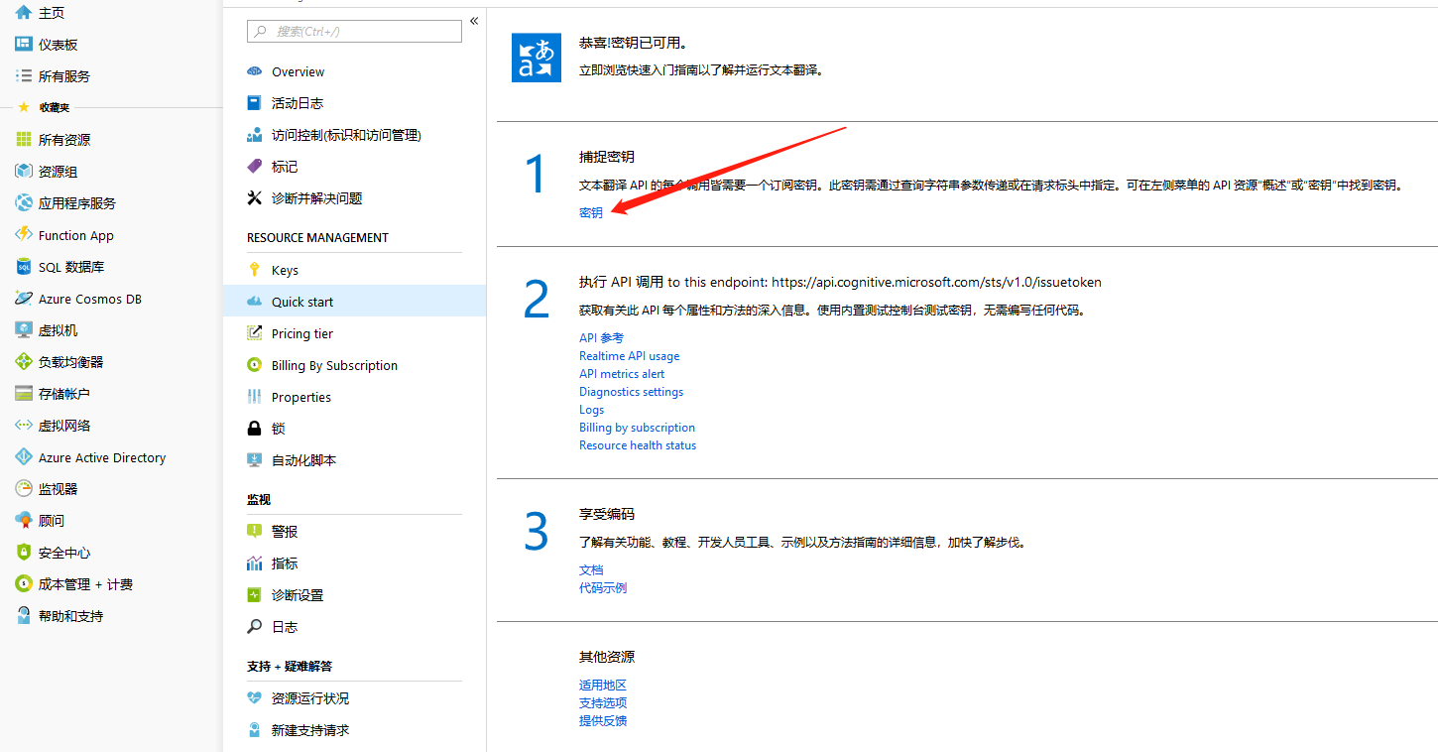Open the 资源运行状况 menu item

(x=354, y=698)
